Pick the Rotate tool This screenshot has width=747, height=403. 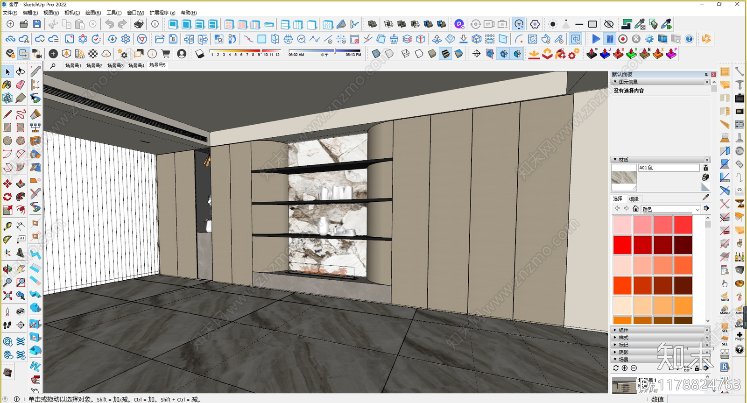(x=7, y=197)
